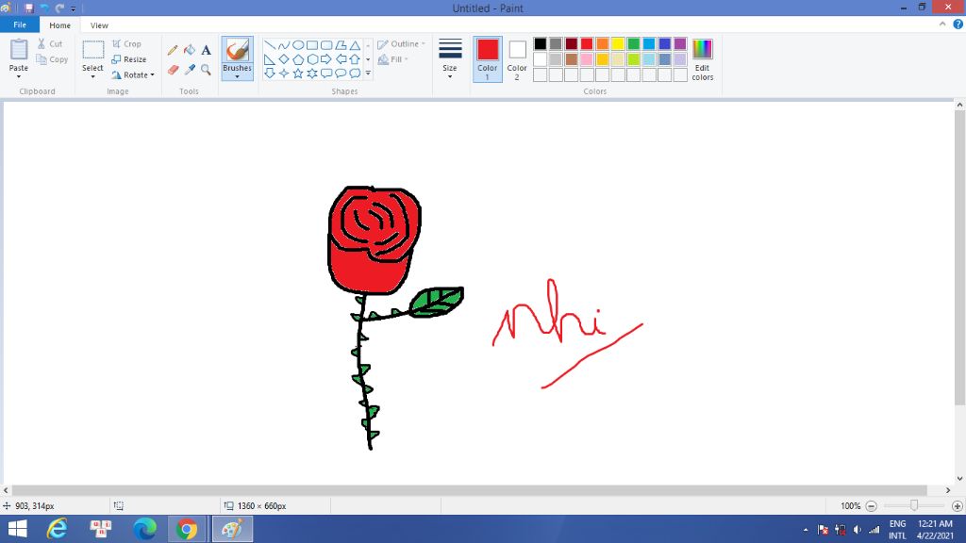Choose the oval shape
The image size is (966, 543).
click(298, 45)
